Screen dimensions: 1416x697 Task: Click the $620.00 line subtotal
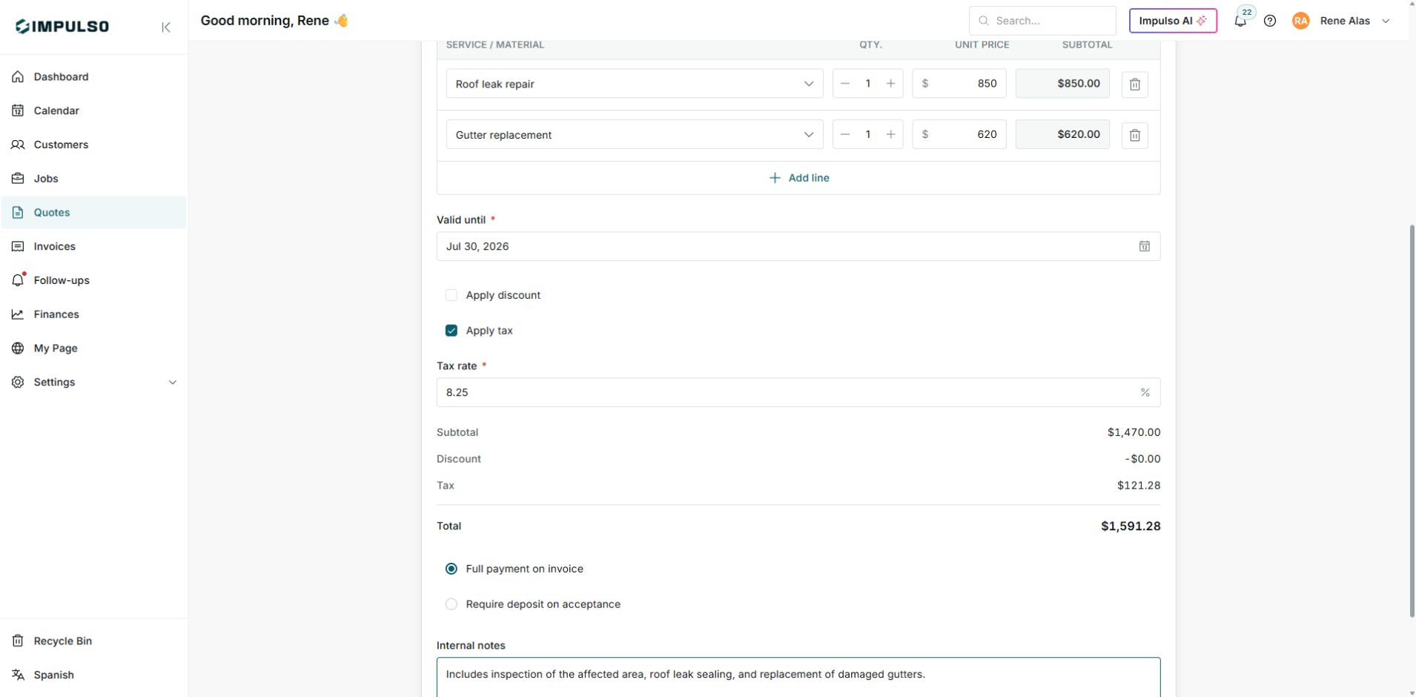1062,134
